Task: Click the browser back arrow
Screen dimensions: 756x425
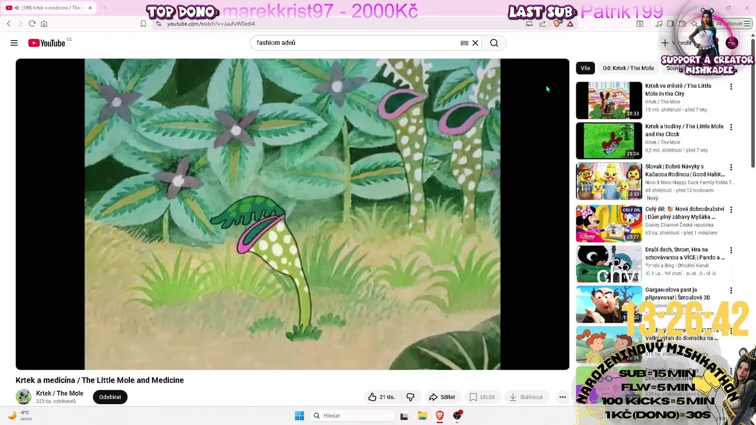Action: (9, 24)
